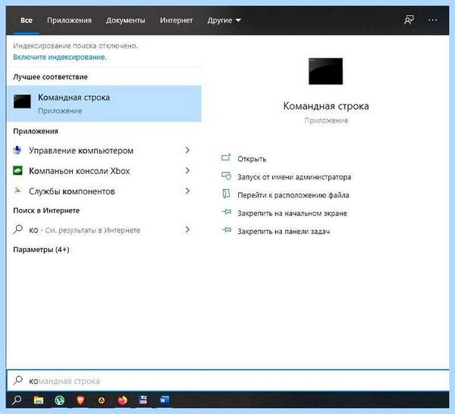Open File Explorer from the taskbar
The width and height of the screenshot is (455, 414).
point(39,400)
